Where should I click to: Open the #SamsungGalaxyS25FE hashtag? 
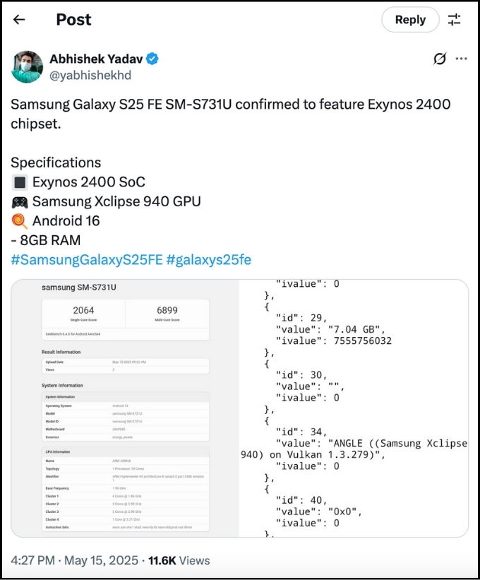(x=87, y=260)
